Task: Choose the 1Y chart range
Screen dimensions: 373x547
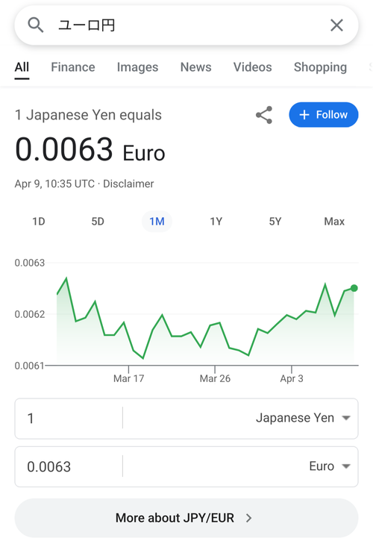Action: (216, 222)
